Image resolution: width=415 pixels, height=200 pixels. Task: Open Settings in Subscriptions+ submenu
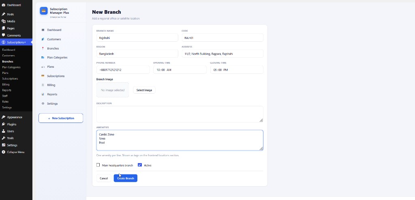click(7, 108)
